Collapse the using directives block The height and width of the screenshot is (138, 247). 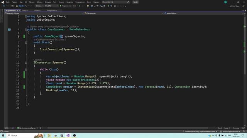tap(26, 16)
